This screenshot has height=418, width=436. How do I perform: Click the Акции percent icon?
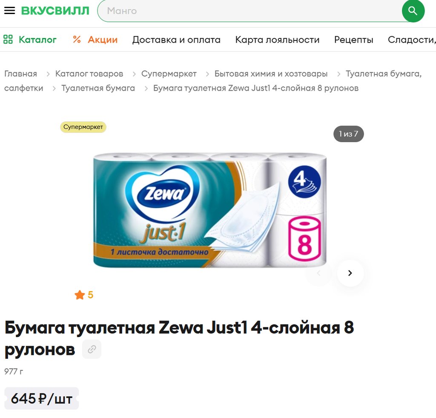[x=77, y=40]
